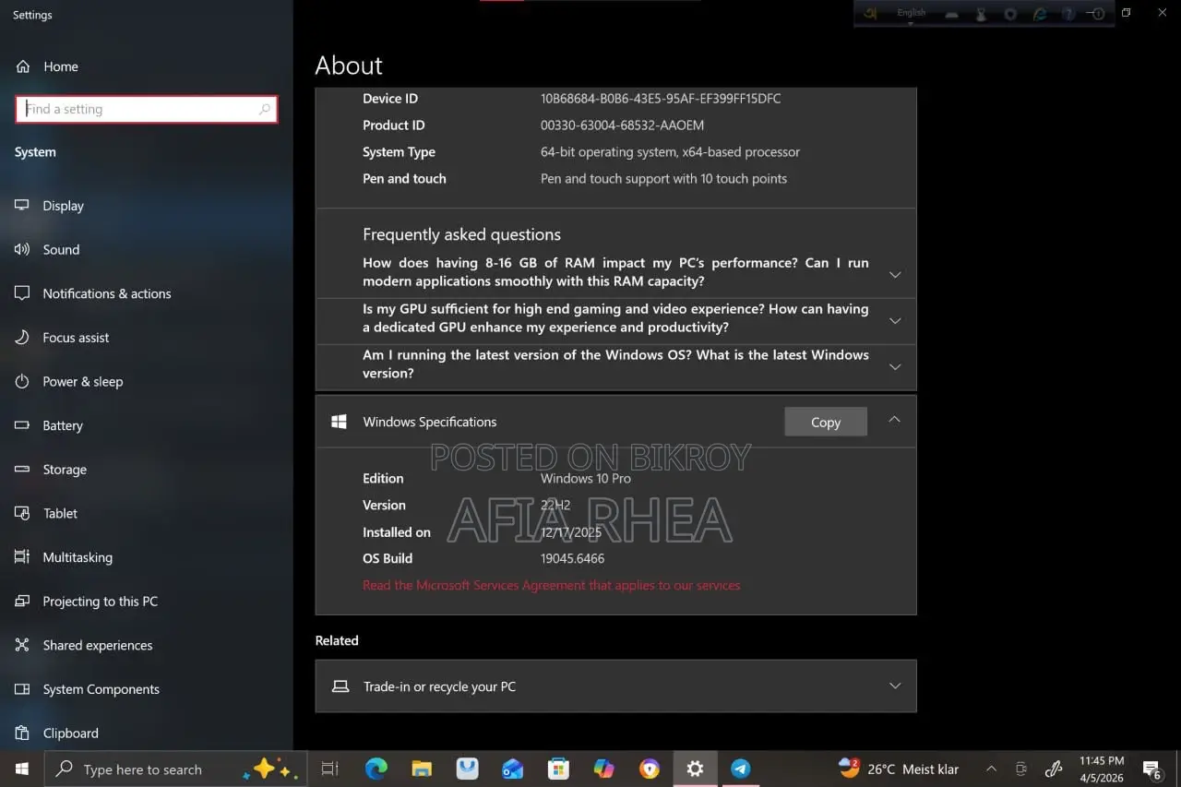This screenshot has width=1181, height=787.
Task: Click the taskbar search box
Action: click(x=175, y=769)
